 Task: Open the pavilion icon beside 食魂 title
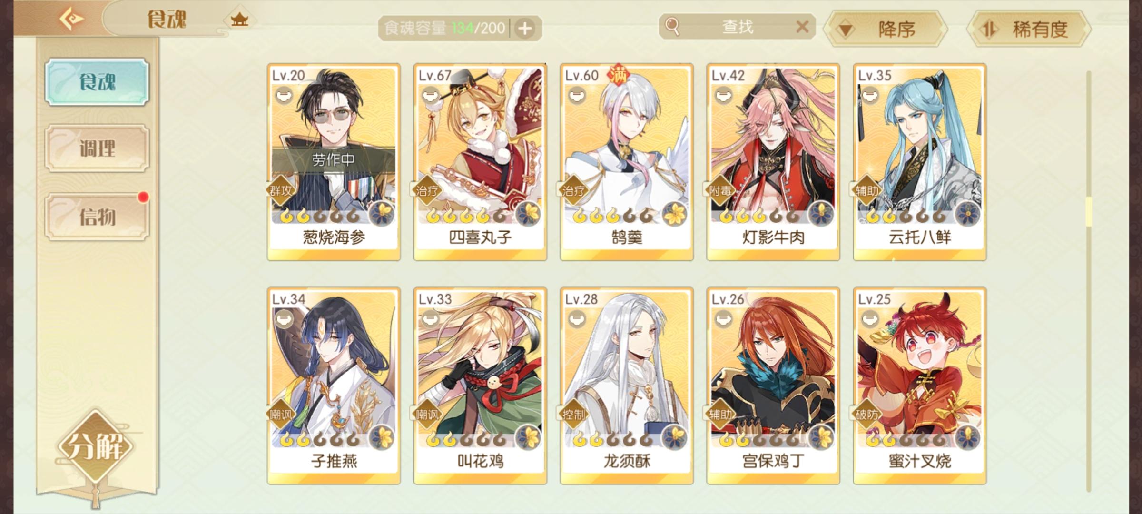[239, 20]
